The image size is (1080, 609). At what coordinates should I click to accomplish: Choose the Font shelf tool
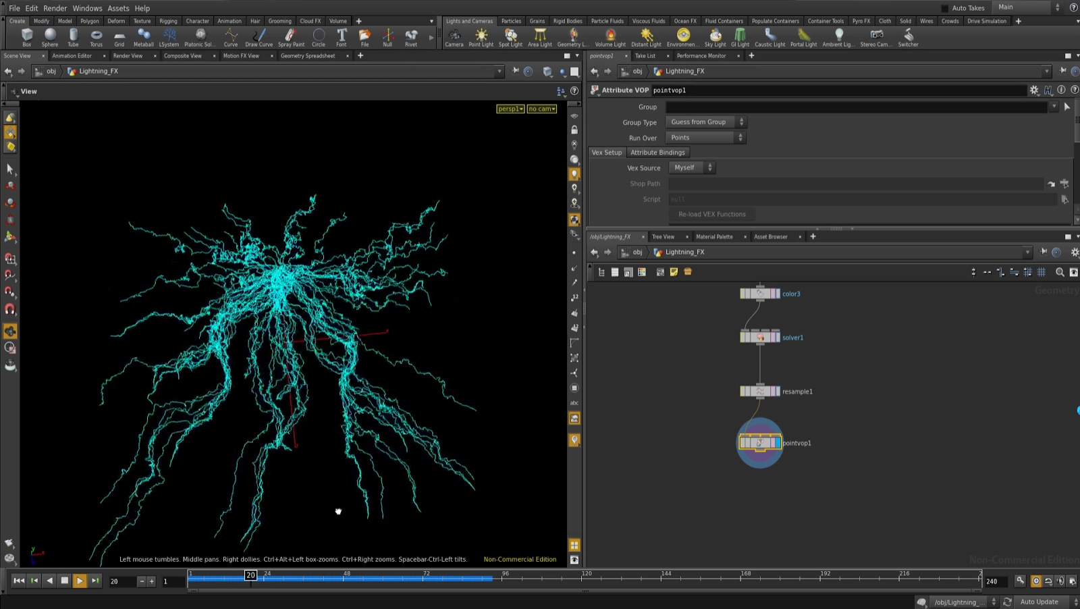click(342, 35)
